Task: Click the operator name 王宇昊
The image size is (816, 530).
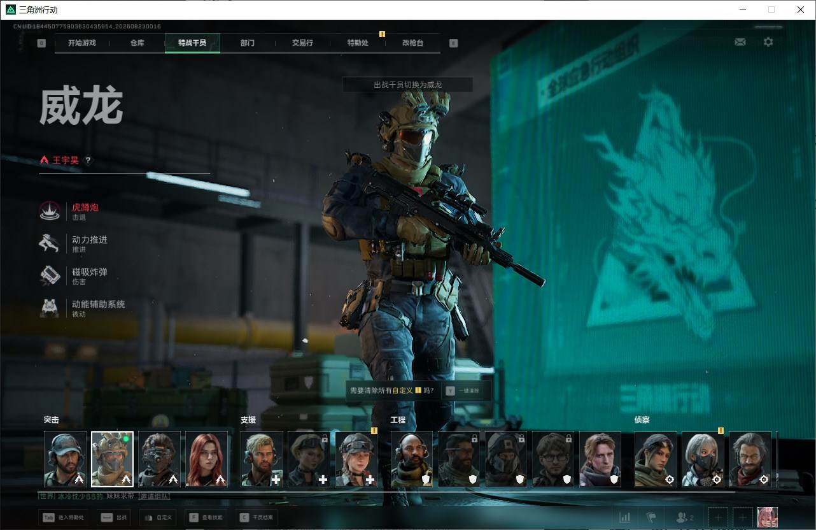Action: click(x=66, y=161)
